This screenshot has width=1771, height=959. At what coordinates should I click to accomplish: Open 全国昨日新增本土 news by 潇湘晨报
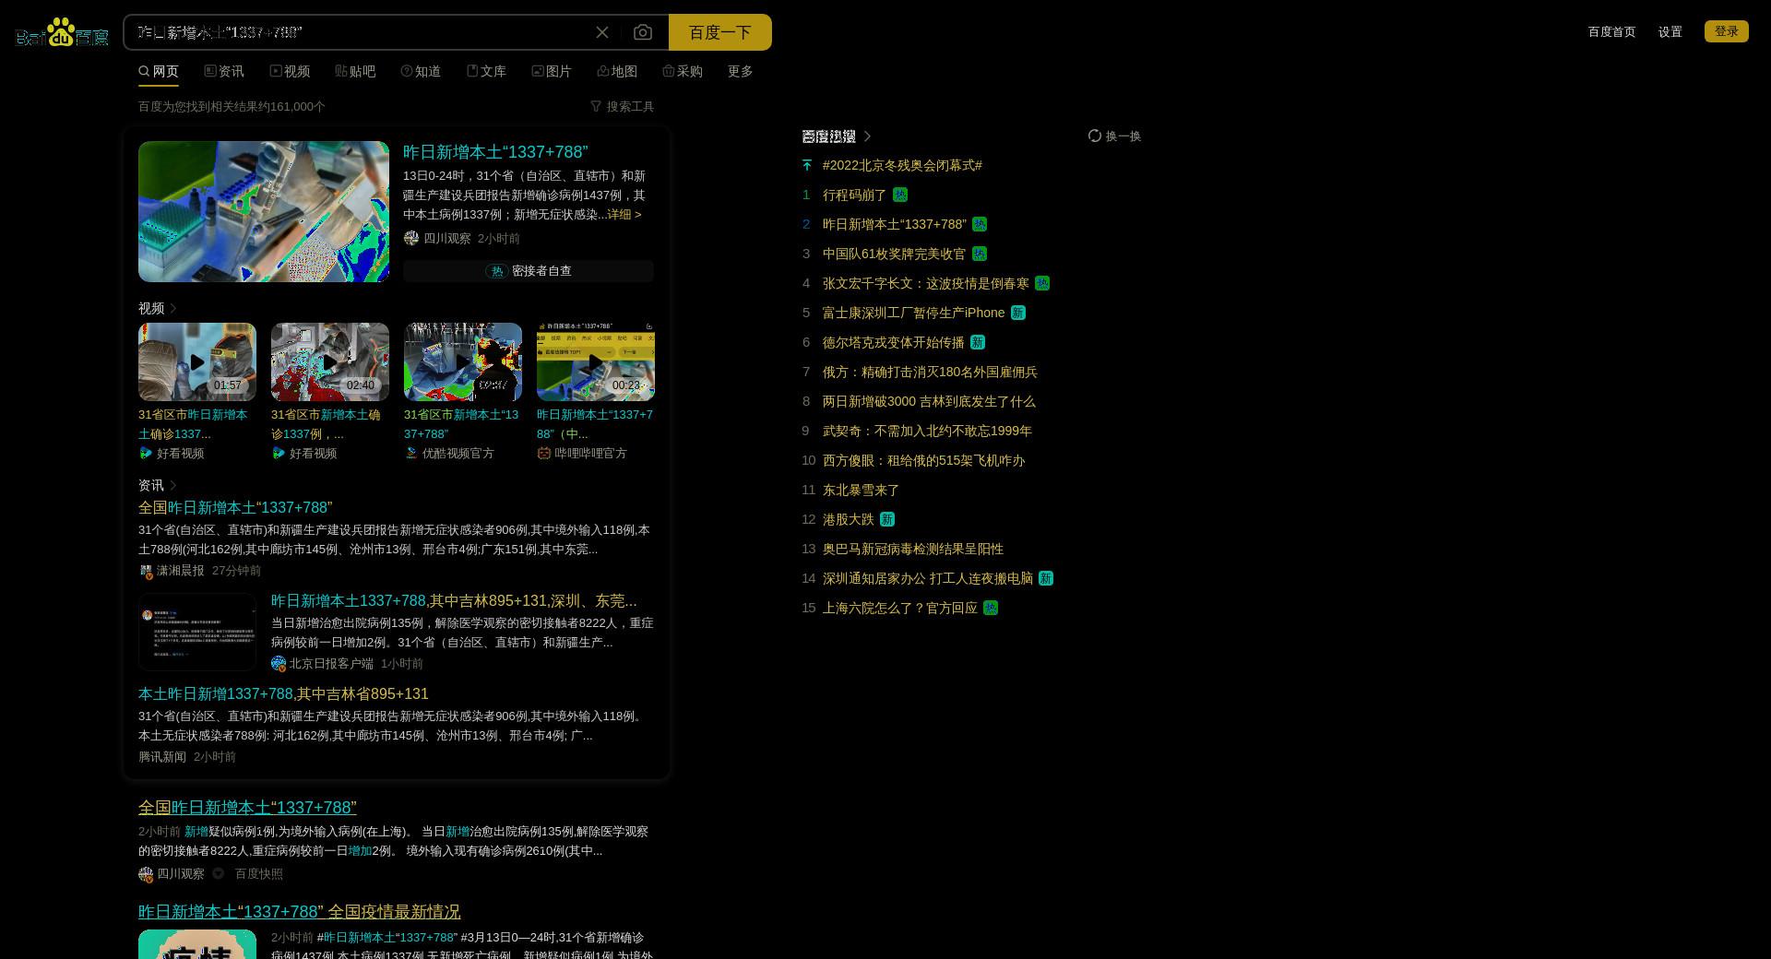click(235, 507)
